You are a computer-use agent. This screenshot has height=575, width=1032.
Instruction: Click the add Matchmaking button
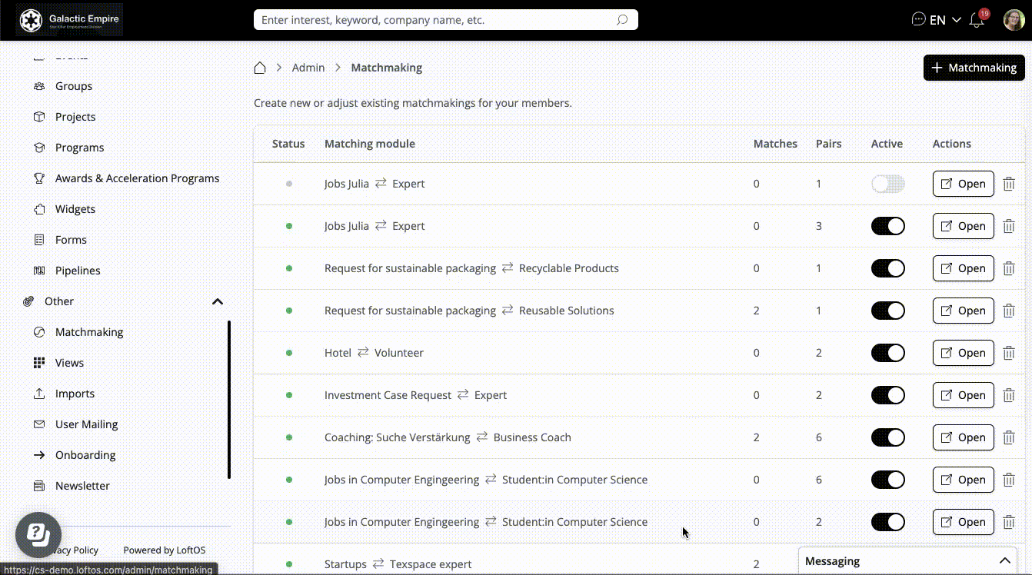point(974,68)
